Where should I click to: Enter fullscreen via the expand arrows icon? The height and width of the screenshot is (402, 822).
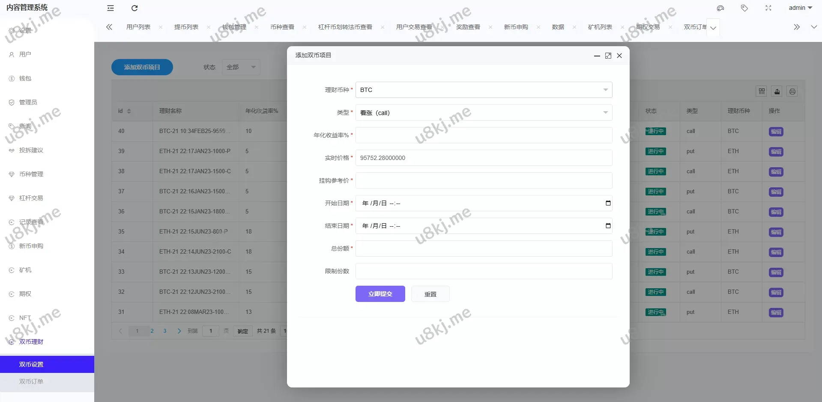tap(768, 8)
